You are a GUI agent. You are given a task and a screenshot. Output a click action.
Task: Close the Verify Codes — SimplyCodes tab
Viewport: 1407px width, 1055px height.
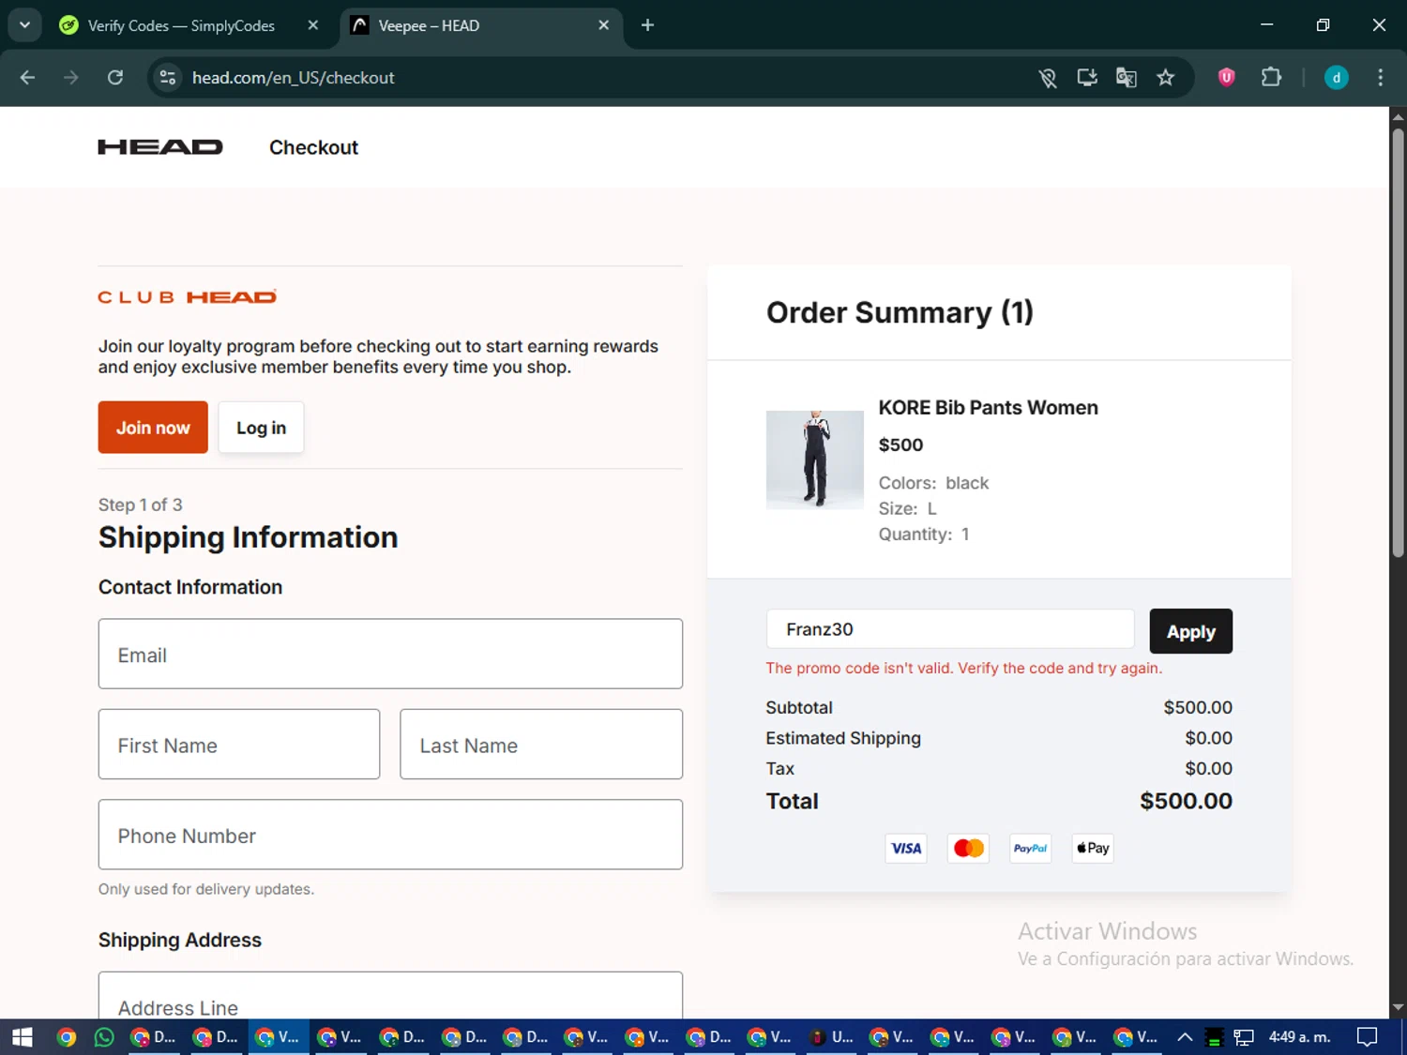313,25
